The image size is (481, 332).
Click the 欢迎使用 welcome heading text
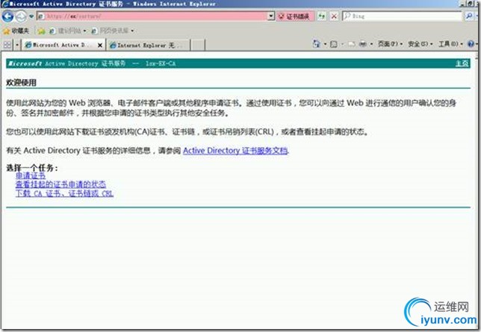pos(21,83)
